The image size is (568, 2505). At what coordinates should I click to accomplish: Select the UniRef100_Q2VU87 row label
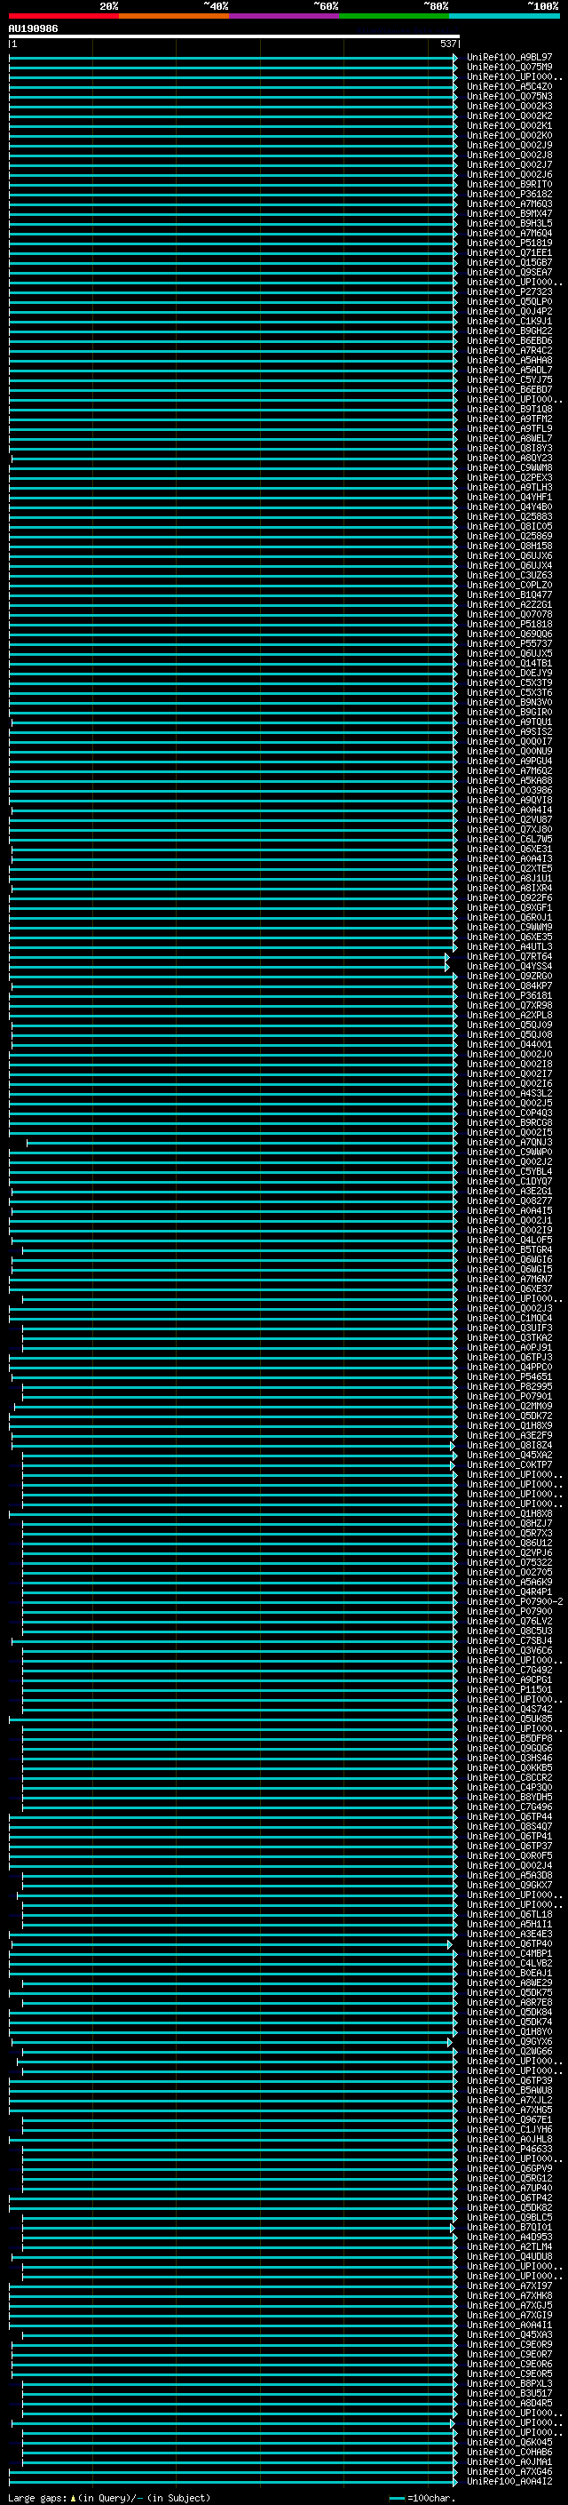tap(509, 820)
